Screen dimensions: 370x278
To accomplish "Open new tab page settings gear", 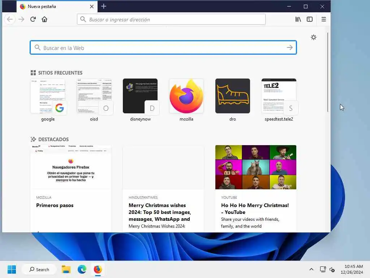I will tap(313, 37).
